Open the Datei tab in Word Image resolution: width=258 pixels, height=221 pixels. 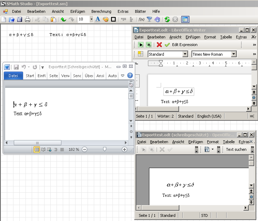pyautogui.click(x=13, y=76)
